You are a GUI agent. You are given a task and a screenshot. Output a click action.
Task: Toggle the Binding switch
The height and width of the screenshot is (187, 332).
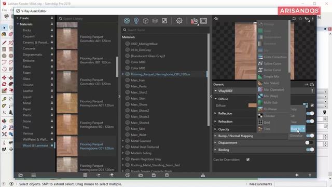(x=310, y=150)
